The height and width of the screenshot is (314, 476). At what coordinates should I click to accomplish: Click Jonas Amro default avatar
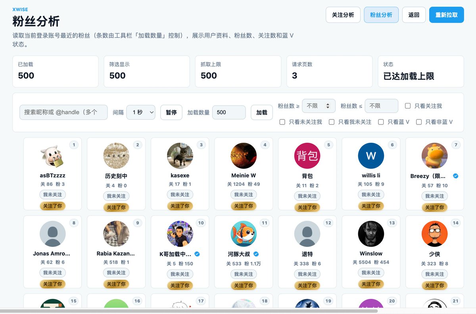click(x=52, y=234)
